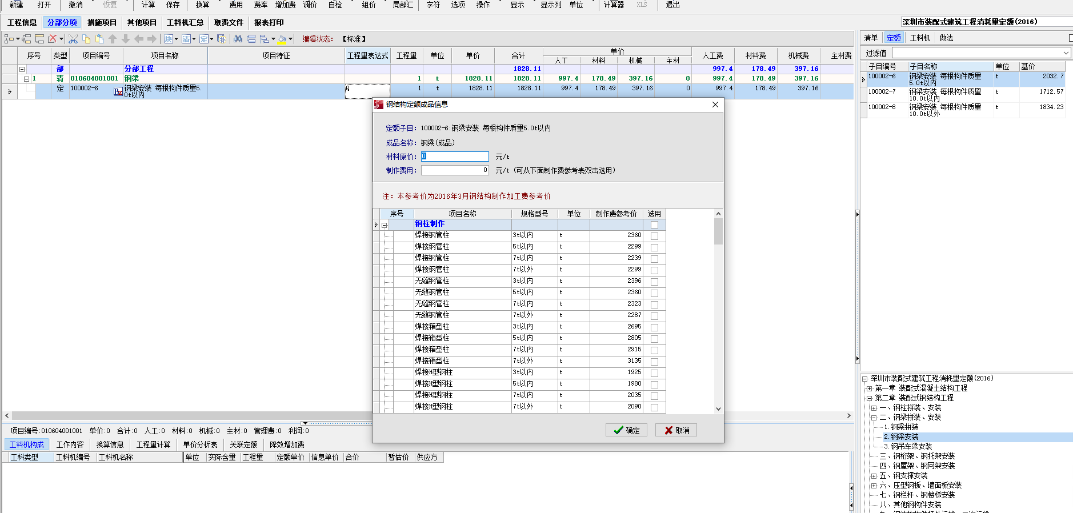Click the 块 block icon in toolbar
This screenshot has height=513, width=1073.
click(169, 39)
